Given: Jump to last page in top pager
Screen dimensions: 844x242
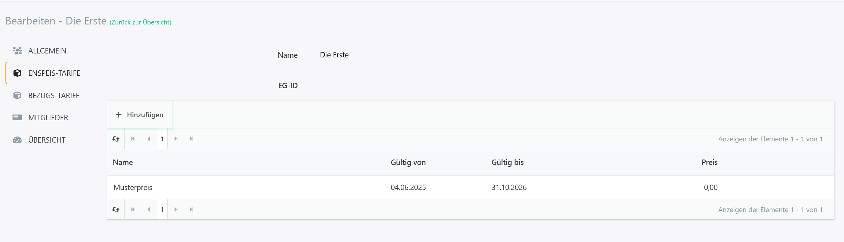Looking at the screenshot, I should (191, 139).
